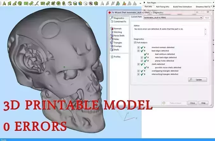This screenshot has width=215, height=141.
Task: Toggle overlapping triangles detected checkbox
Action: point(138,71)
